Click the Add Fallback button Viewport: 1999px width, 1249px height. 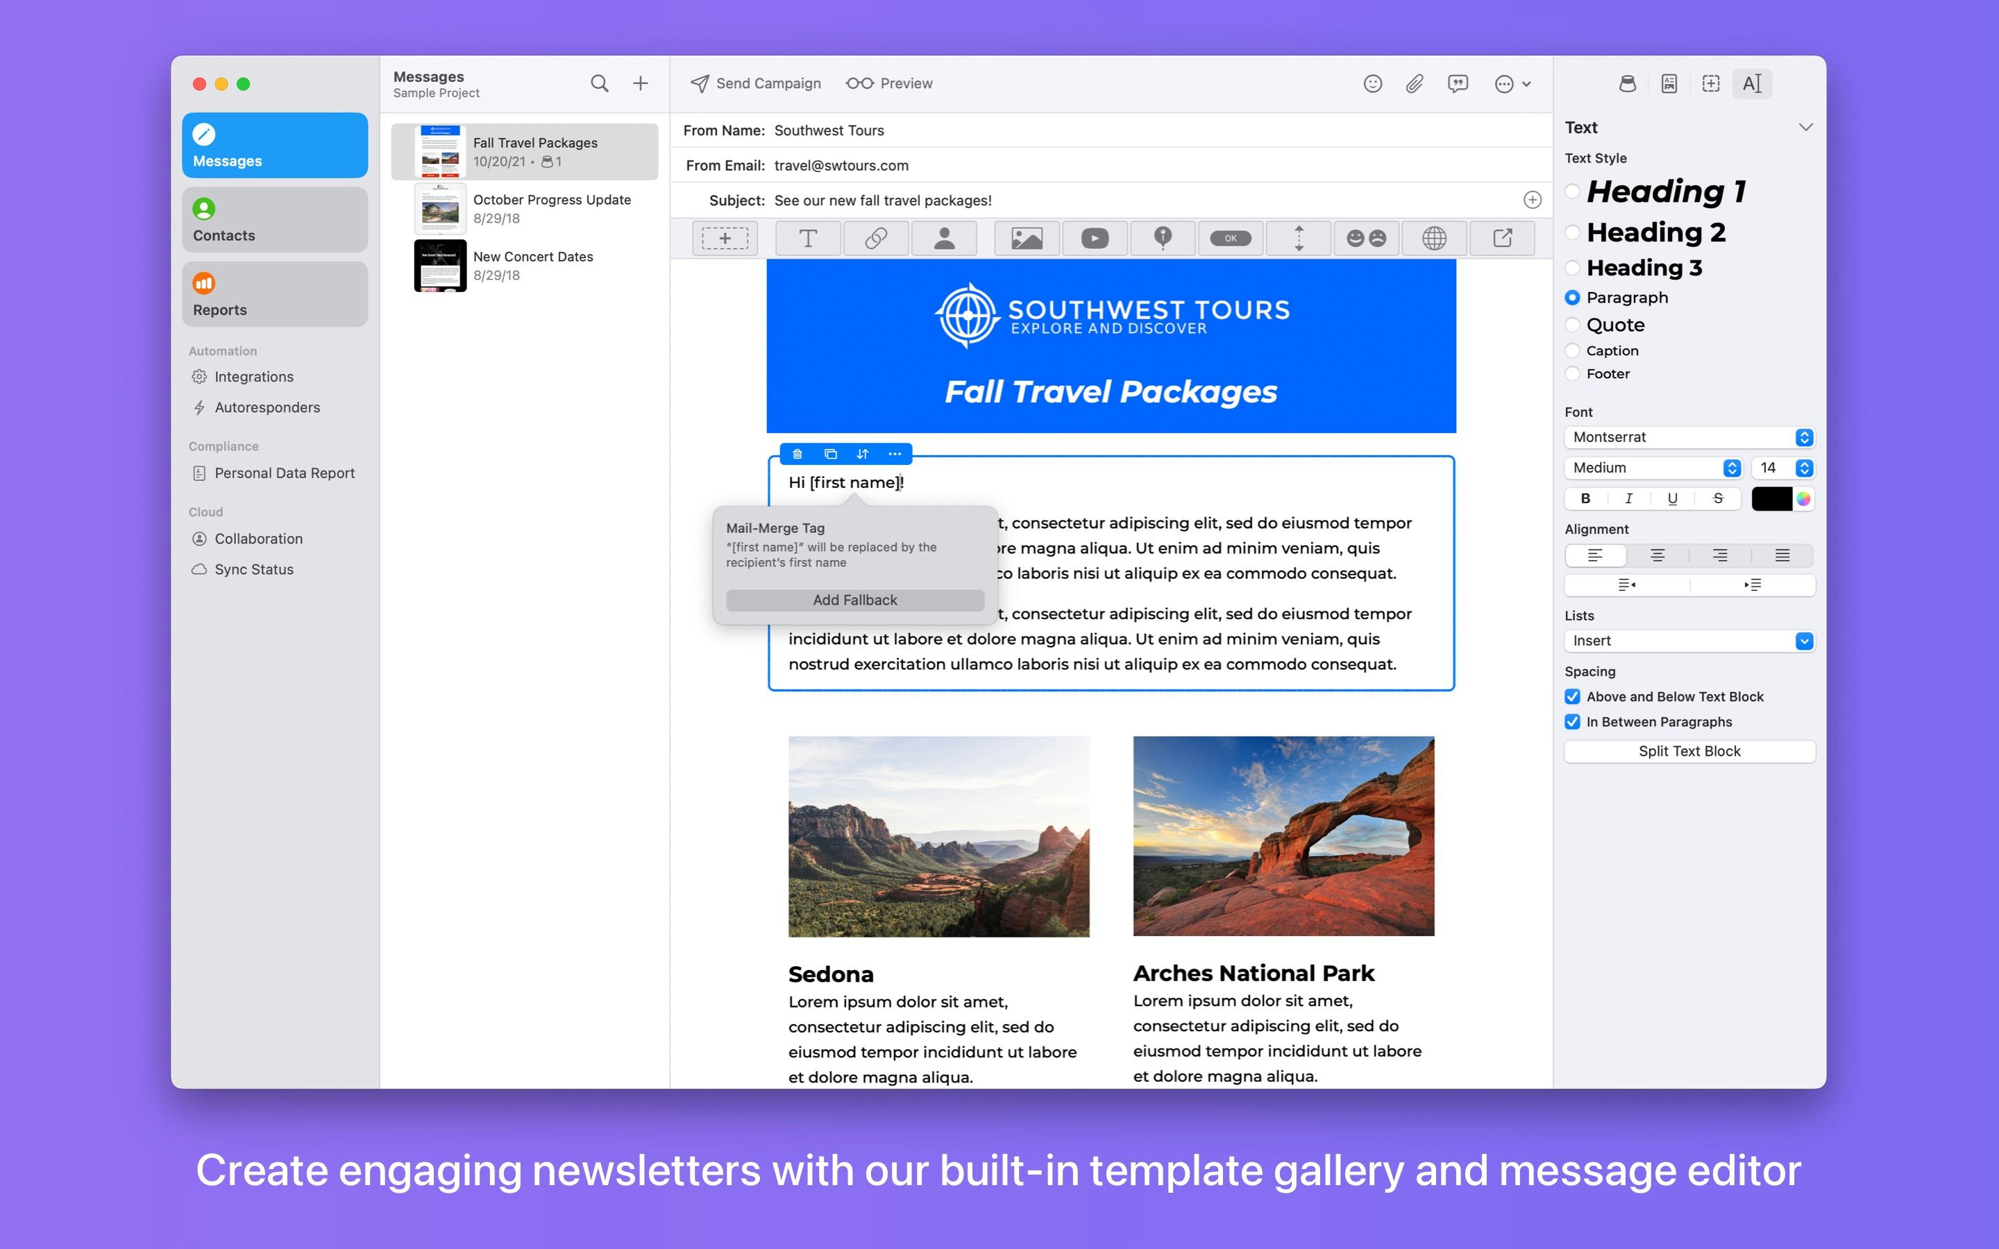[854, 600]
